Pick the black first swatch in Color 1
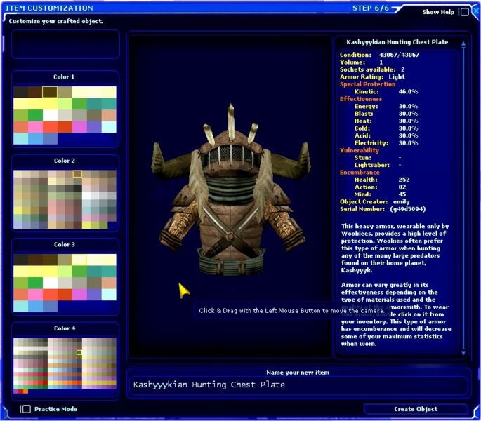Screen dimensions: 481x421 click(x=20, y=92)
